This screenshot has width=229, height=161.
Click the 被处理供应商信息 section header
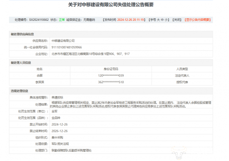click(x=22, y=34)
